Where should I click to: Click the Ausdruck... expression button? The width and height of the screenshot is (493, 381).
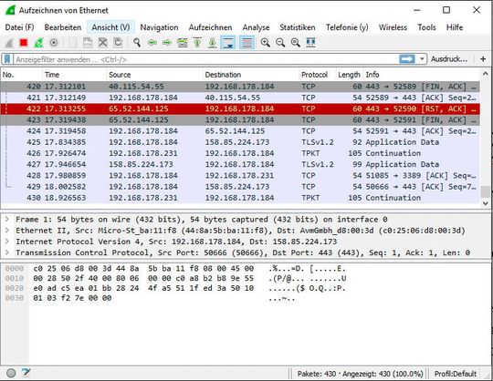pyautogui.click(x=449, y=59)
